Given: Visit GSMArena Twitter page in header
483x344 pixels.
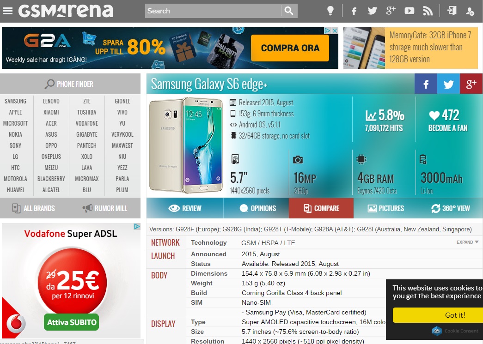Looking at the screenshot, I should (x=372, y=11).
